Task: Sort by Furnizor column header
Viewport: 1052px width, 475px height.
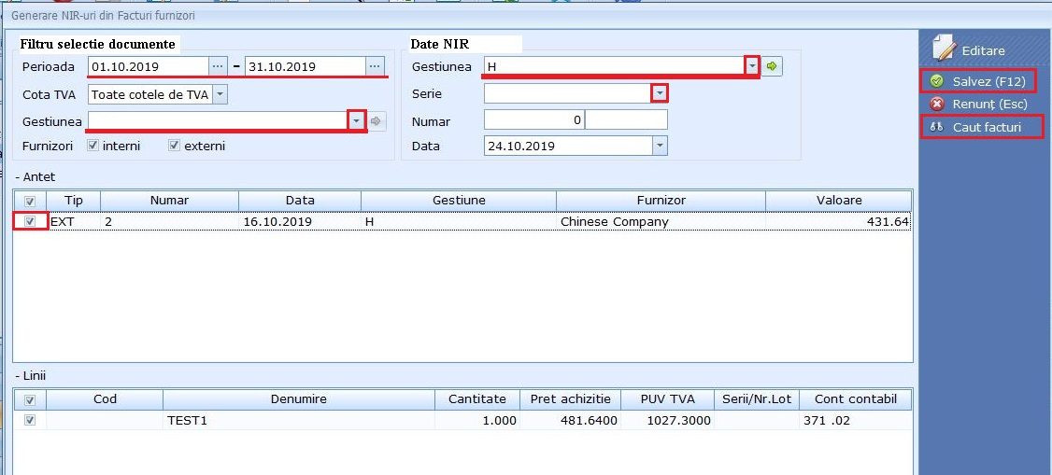Action: pyautogui.click(x=661, y=201)
